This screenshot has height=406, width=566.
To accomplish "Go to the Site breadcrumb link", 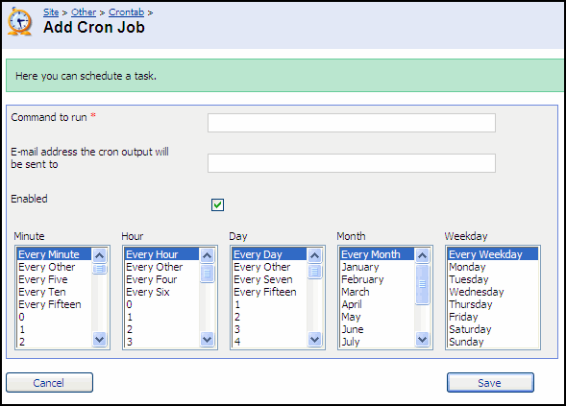I will pos(51,12).
